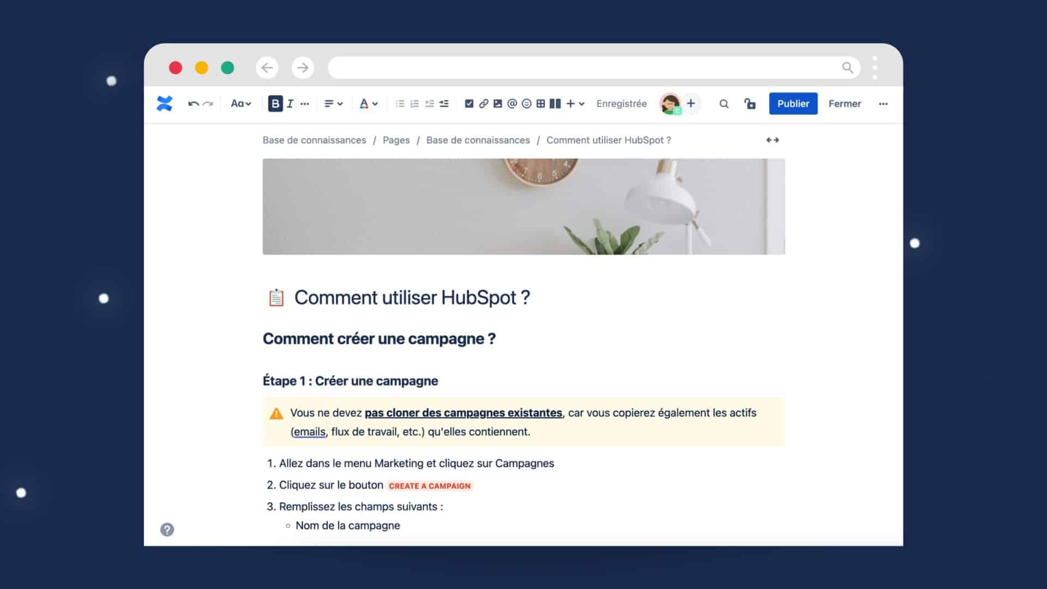This screenshot has height=589, width=1047.
Task: Insert column layouts
Action: 555,104
